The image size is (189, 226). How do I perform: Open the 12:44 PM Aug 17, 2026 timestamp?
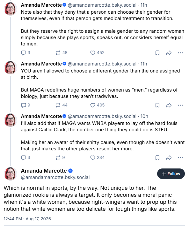27,219
